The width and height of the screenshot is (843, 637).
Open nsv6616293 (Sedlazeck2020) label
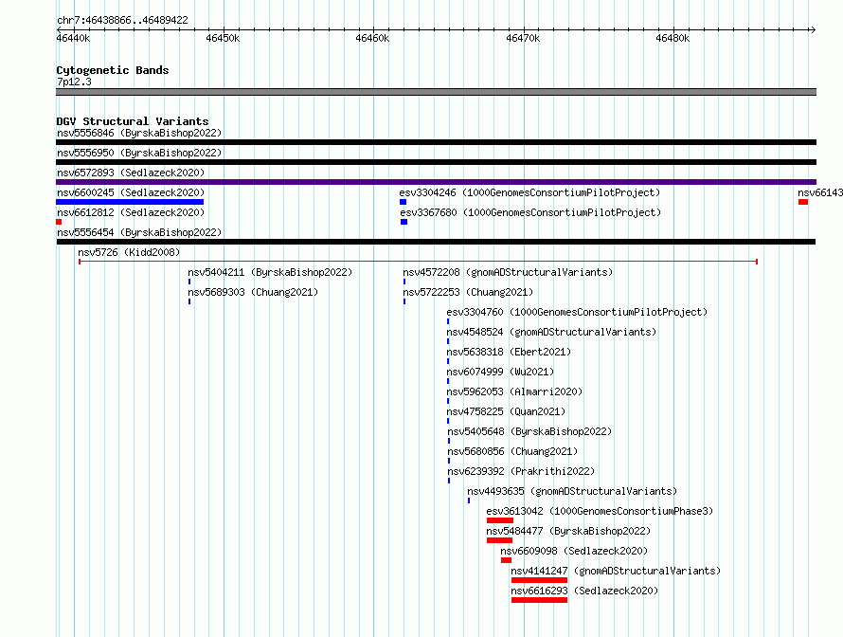[x=584, y=591]
